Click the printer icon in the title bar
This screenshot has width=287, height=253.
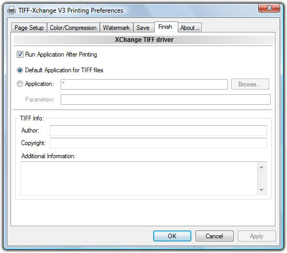click(12, 10)
